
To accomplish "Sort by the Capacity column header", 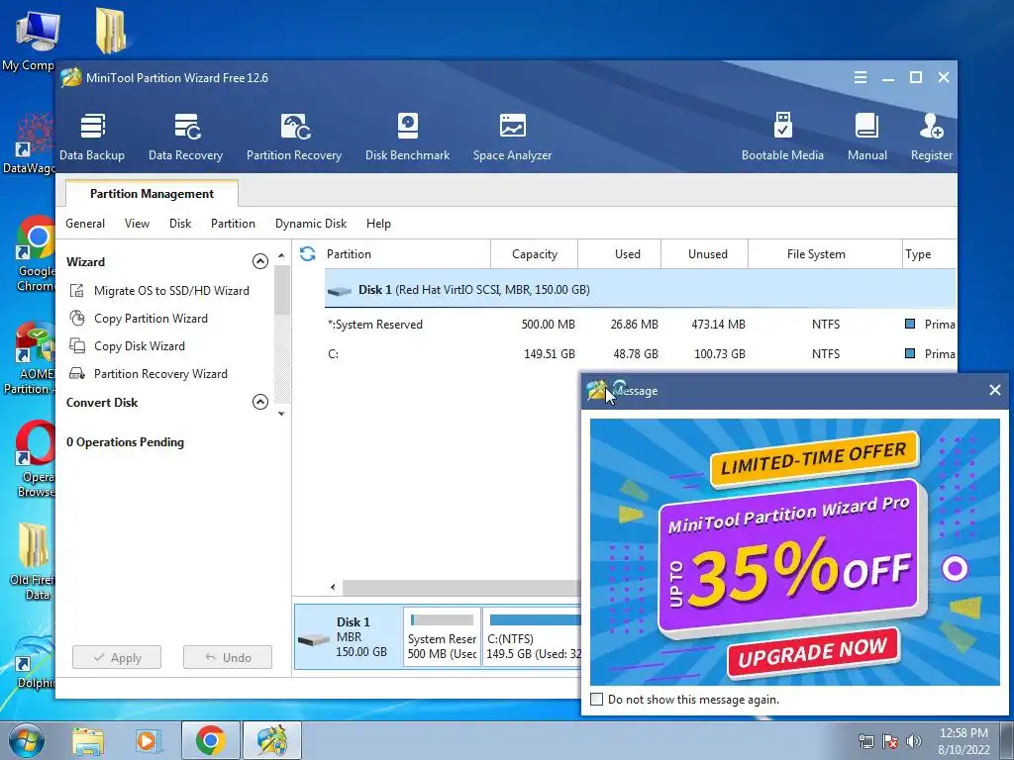I will [534, 254].
